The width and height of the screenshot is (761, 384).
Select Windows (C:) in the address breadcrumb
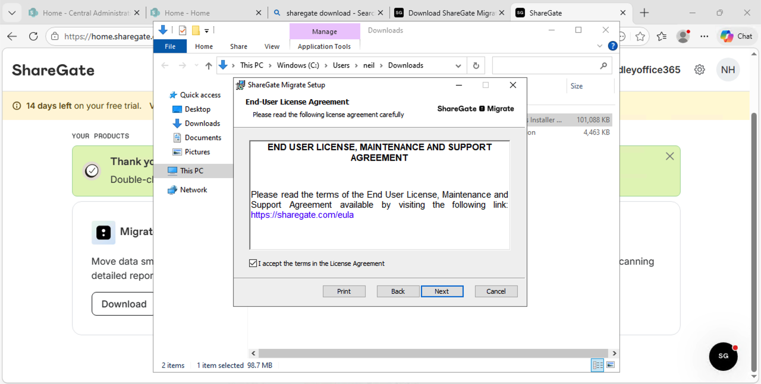[x=298, y=65]
